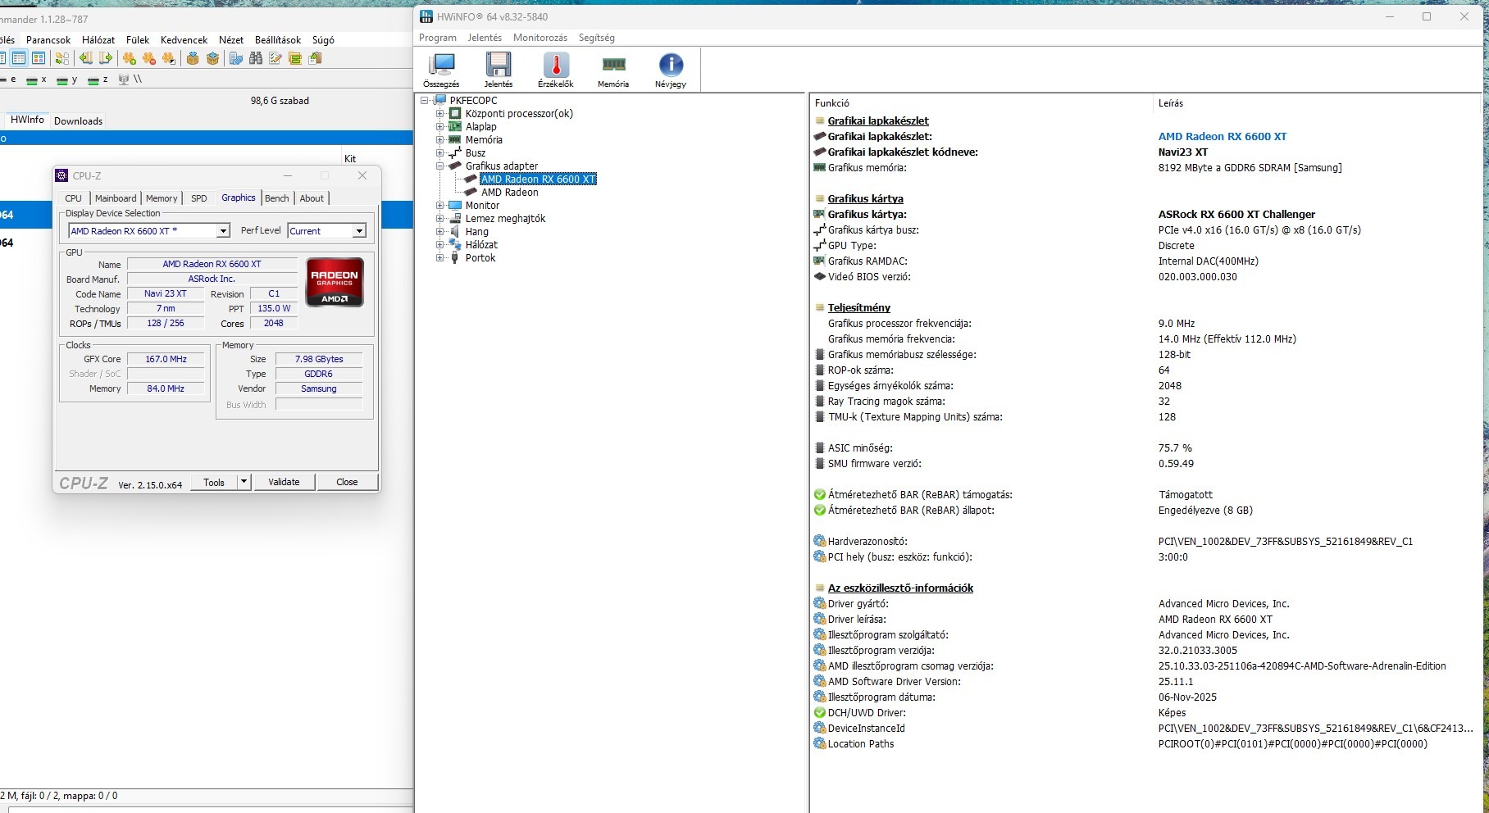Select the Hálózat item in HWiNFO tree

tap(481, 245)
